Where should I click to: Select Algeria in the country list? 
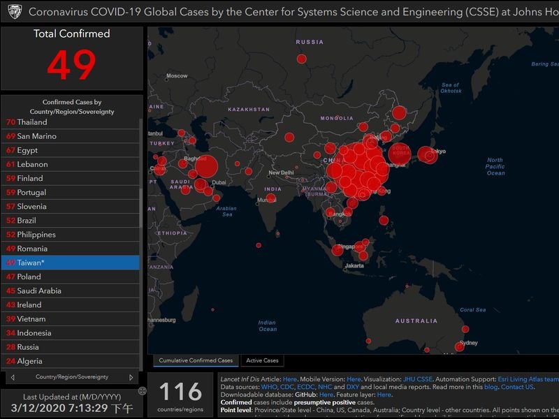(71, 361)
